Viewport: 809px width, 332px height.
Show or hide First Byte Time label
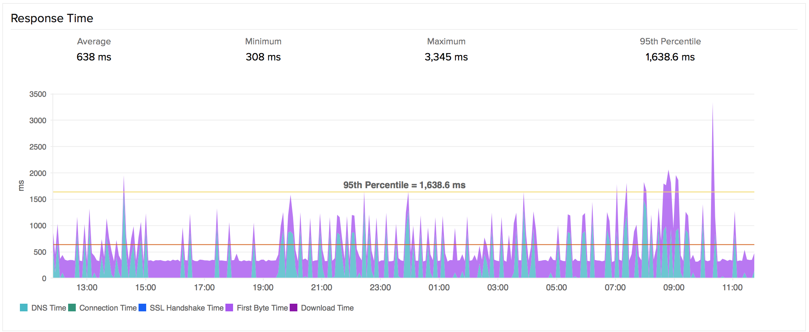(x=262, y=308)
